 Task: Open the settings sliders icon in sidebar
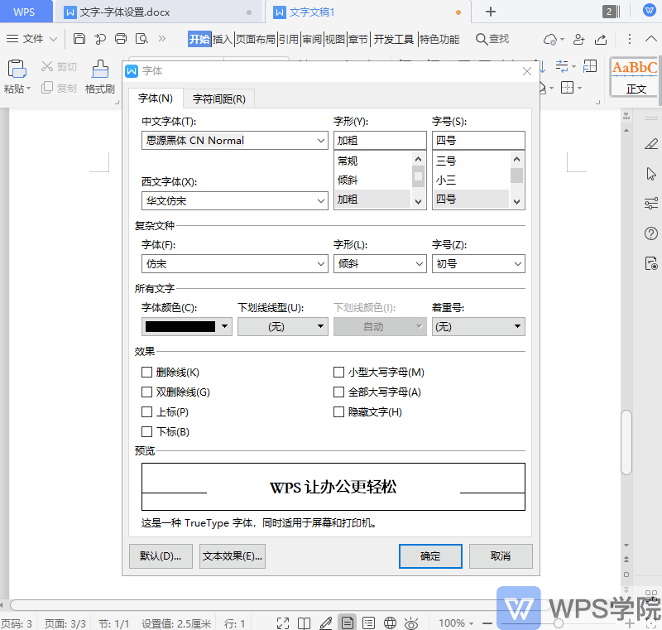coord(651,203)
